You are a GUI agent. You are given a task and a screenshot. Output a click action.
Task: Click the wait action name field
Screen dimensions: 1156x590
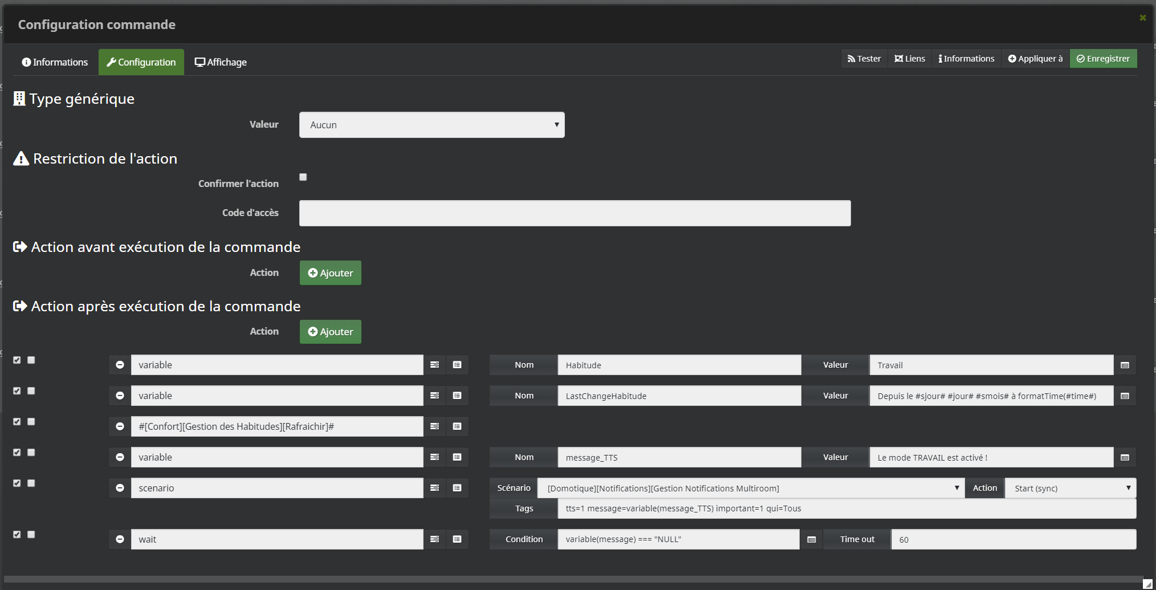click(x=277, y=539)
